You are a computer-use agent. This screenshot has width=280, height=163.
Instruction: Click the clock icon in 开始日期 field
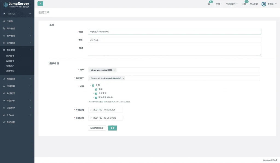point(91,110)
